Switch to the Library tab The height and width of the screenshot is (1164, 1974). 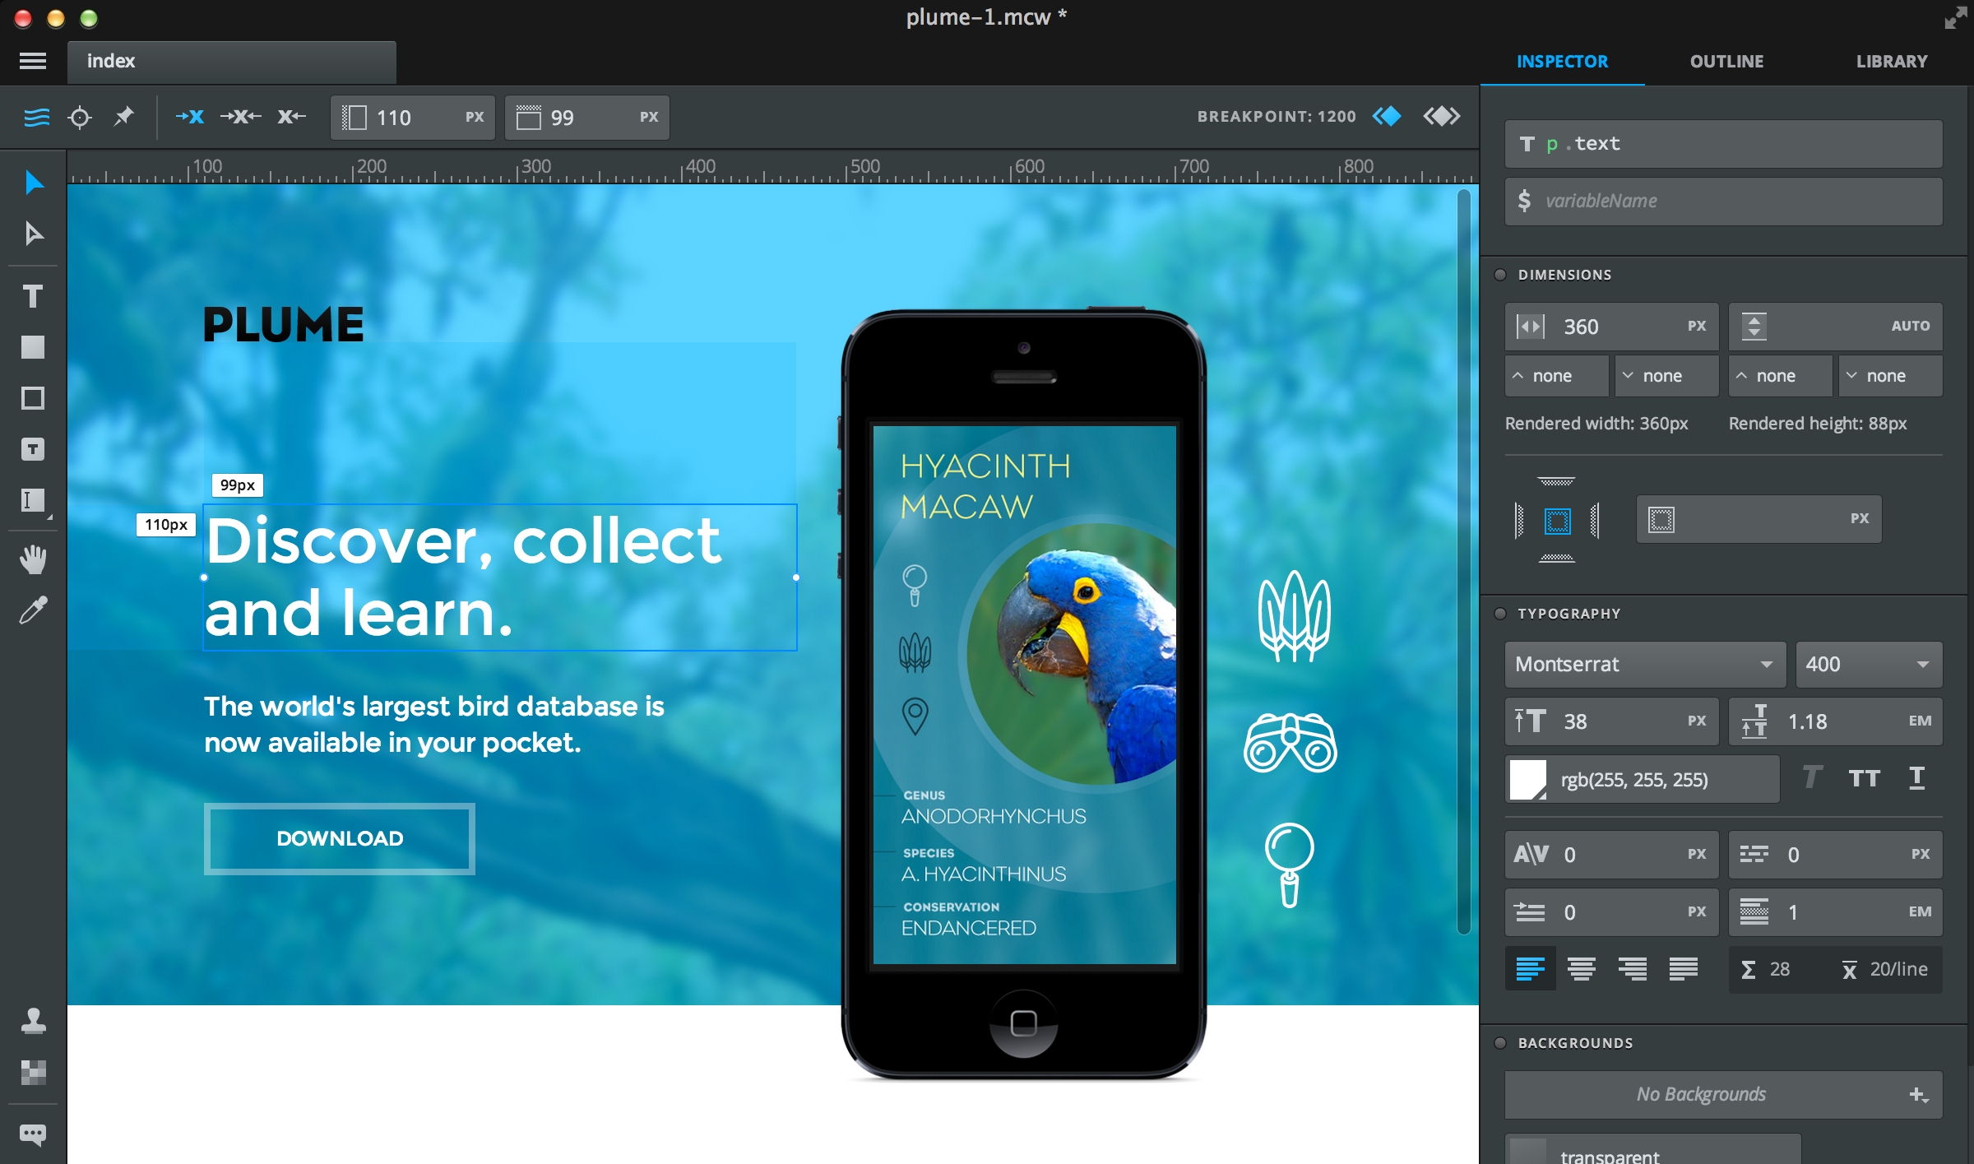[1891, 62]
